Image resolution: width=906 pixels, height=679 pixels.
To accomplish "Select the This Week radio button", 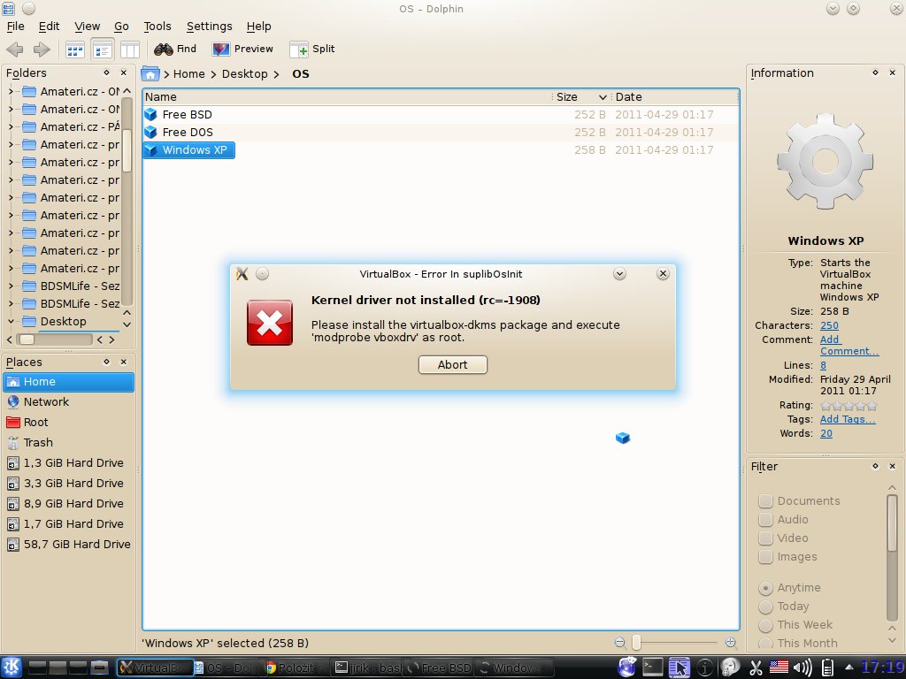I will 765,625.
